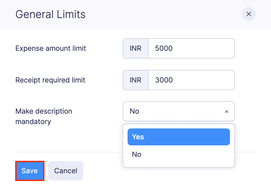Close the General Limits dialog
The height and width of the screenshot is (188, 271).
pos(249,14)
